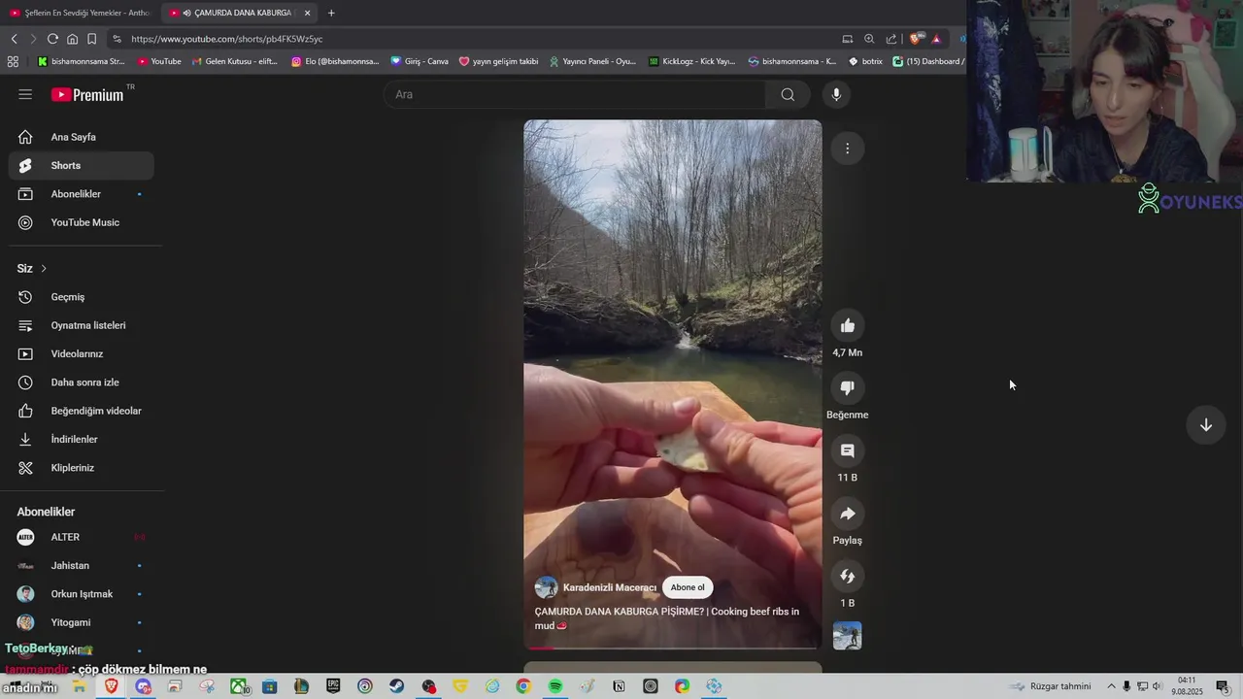The image size is (1243, 699).
Task: Open the YouTube hamburger guide menu
Action: click(25, 94)
